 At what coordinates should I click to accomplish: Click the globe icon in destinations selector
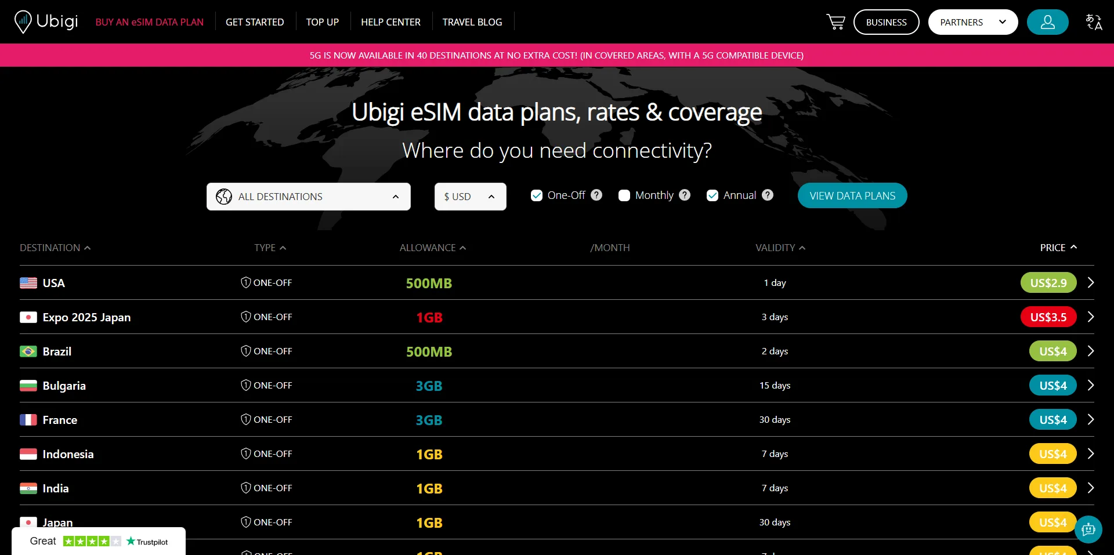224,197
